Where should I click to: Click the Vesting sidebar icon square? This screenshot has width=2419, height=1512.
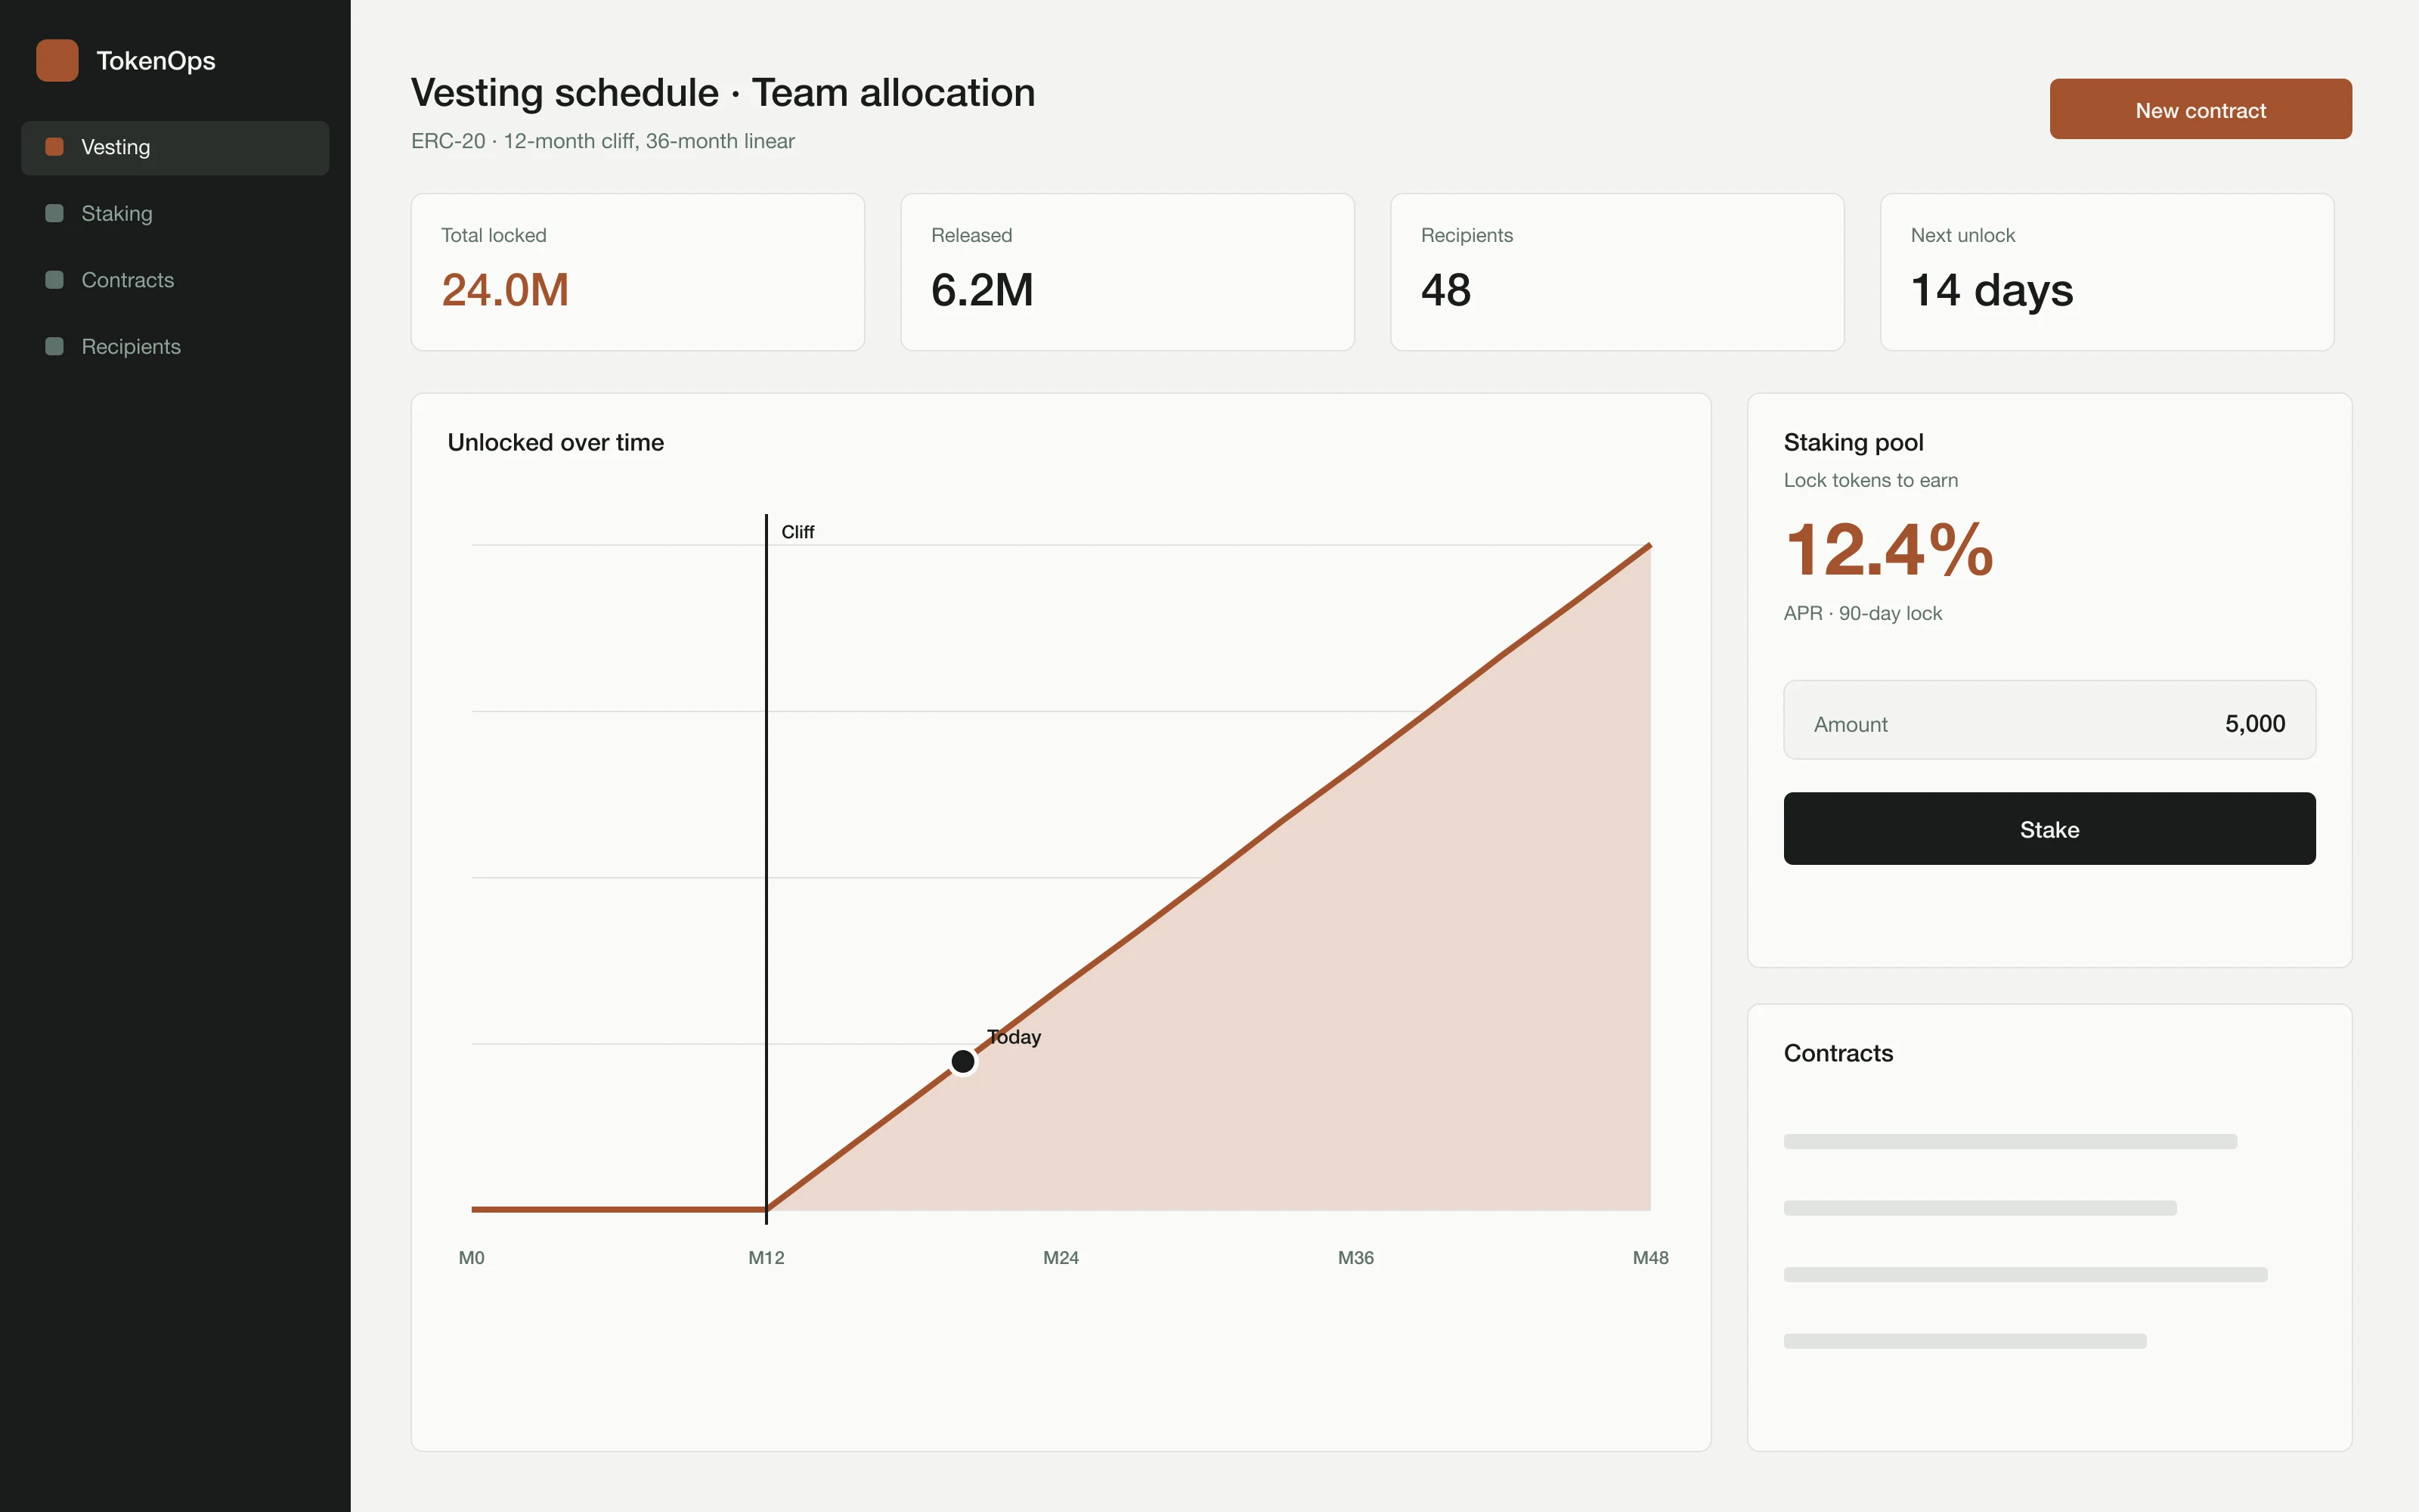55,147
